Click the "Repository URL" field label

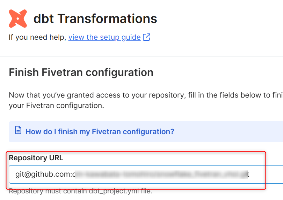pos(36,158)
